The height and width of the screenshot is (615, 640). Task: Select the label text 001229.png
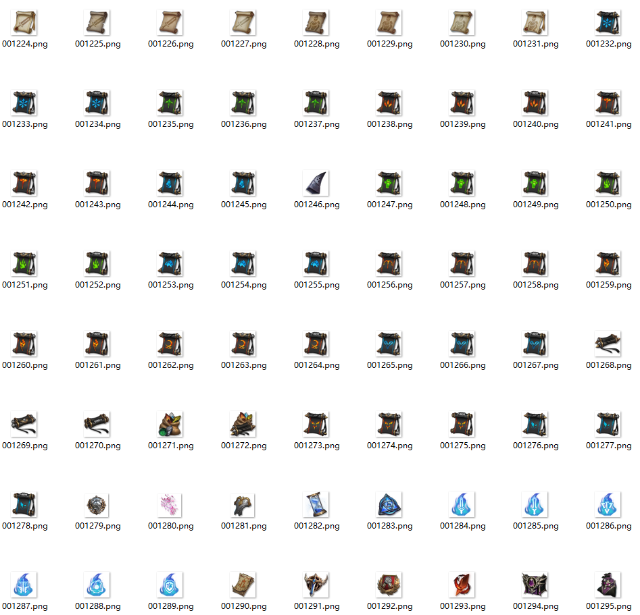389,44
